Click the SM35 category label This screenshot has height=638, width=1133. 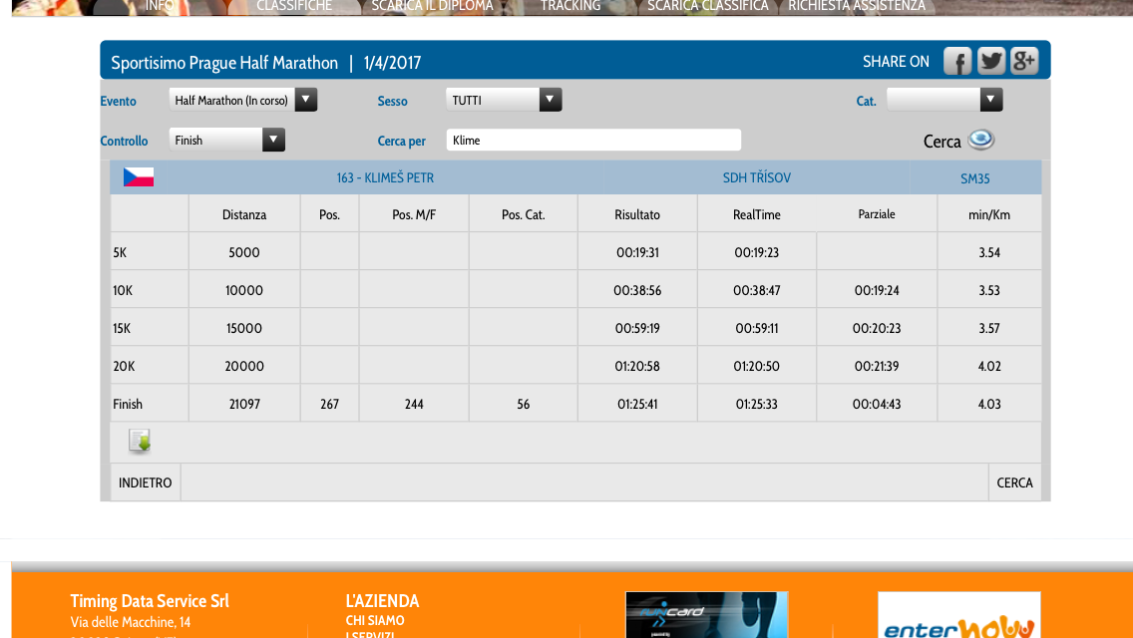click(974, 178)
